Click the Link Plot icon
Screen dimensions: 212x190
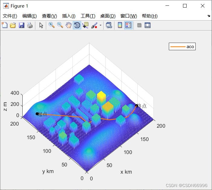click(109, 25)
